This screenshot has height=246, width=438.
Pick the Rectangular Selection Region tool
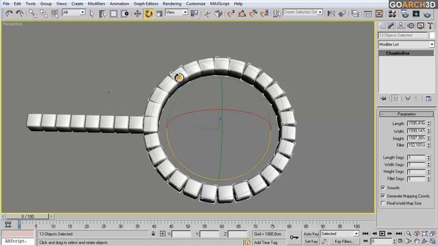click(114, 14)
